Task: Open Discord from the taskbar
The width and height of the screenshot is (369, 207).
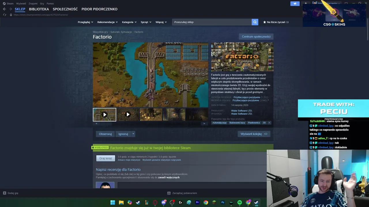Action: 164,202
